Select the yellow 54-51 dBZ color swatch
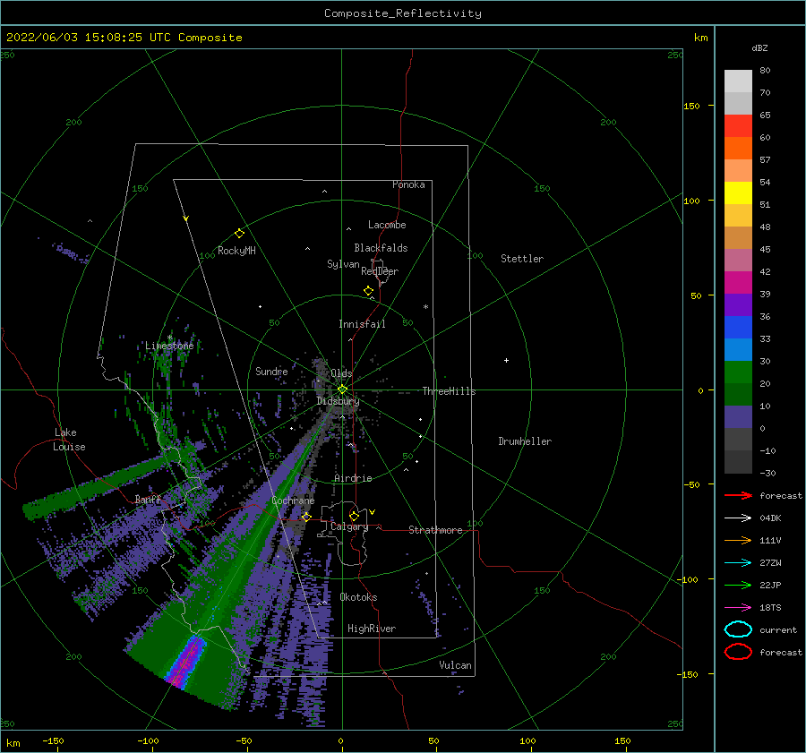 tap(738, 193)
